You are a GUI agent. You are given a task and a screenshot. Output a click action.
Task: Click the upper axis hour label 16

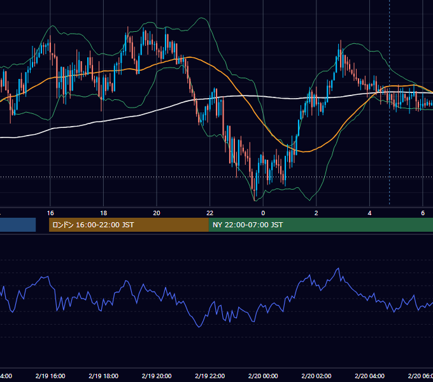(50, 213)
